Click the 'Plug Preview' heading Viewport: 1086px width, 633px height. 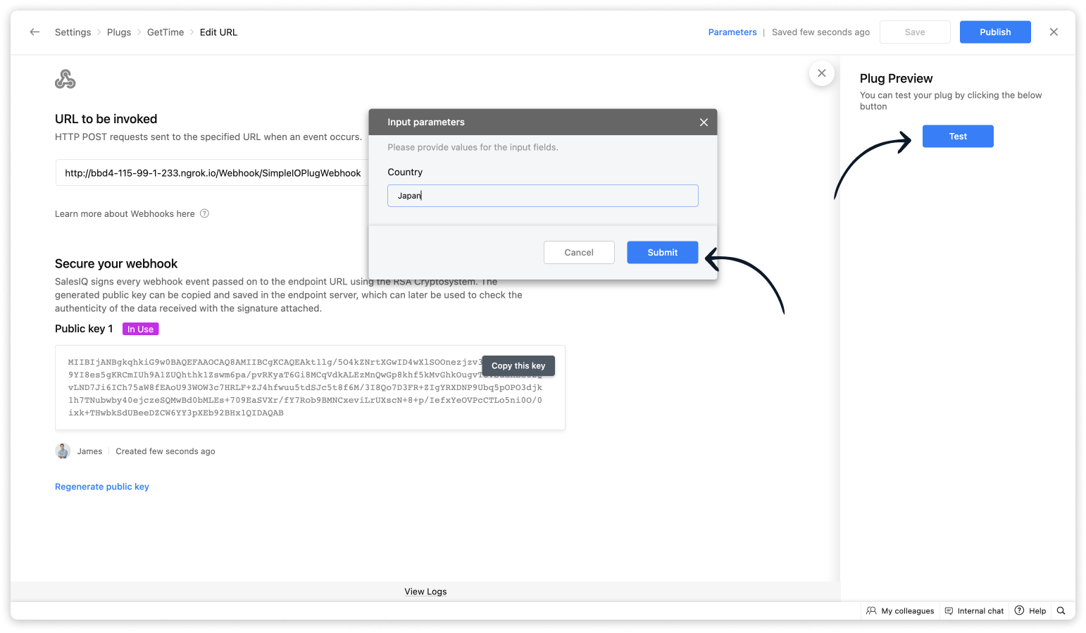[x=896, y=79]
